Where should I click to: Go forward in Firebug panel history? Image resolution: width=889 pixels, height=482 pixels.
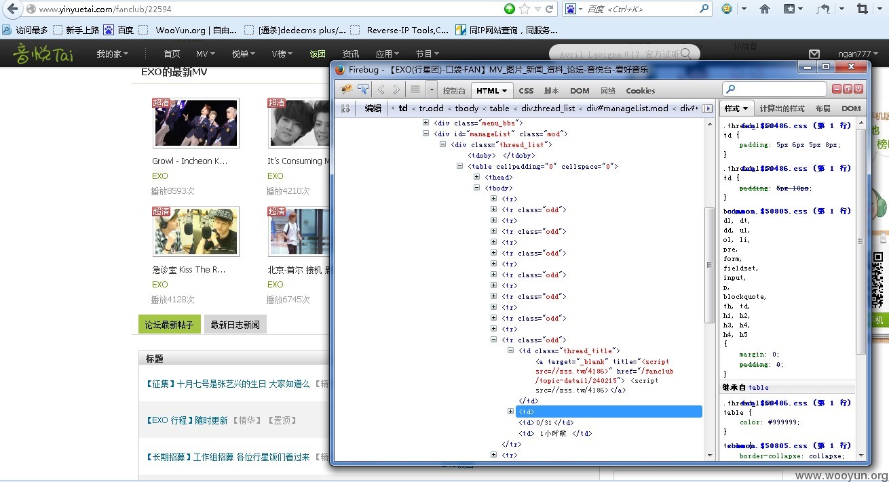pos(396,89)
